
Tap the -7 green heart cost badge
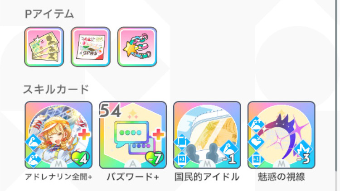tap(155, 159)
